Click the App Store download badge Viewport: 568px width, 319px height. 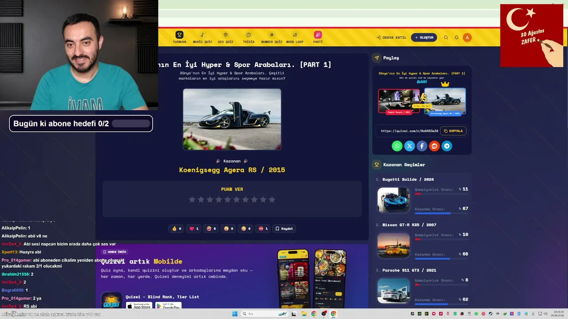click(139, 306)
